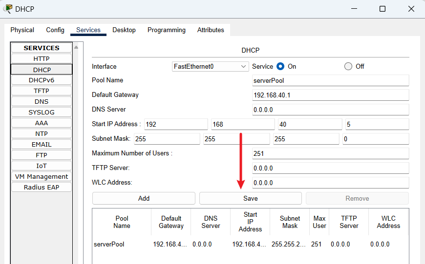425x264 pixels.
Task: Open the DNS service
Action: [x=42, y=102]
